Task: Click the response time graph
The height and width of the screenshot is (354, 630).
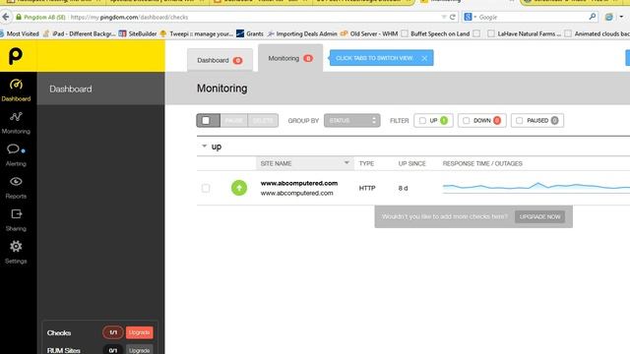Action: pos(535,188)
